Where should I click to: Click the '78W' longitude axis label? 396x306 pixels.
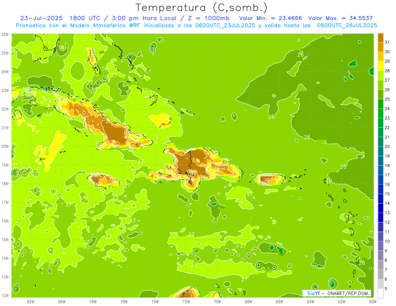point(93,301)
